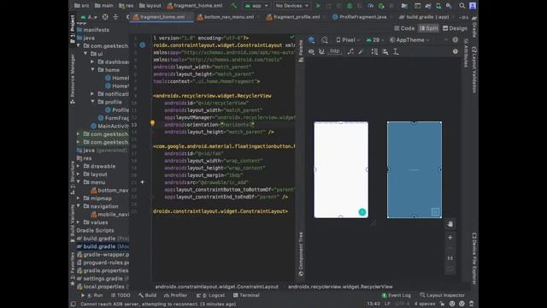
Task: Toggle the Build Variants tool window
Action: [x=72, y=222]
